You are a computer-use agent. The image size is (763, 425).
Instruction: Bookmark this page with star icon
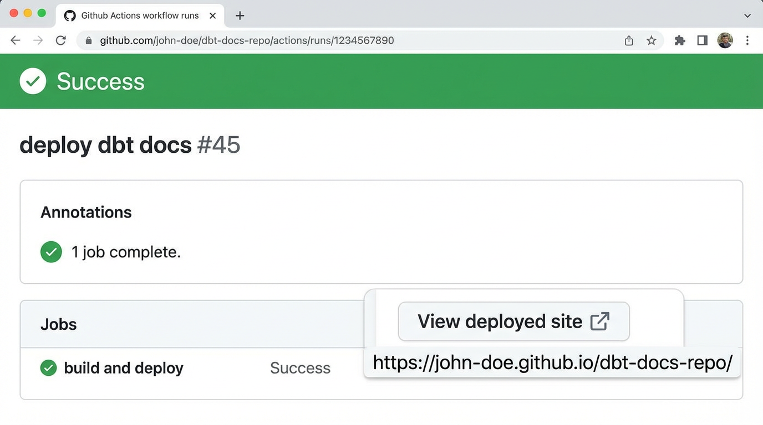click(x=652, y=40)
